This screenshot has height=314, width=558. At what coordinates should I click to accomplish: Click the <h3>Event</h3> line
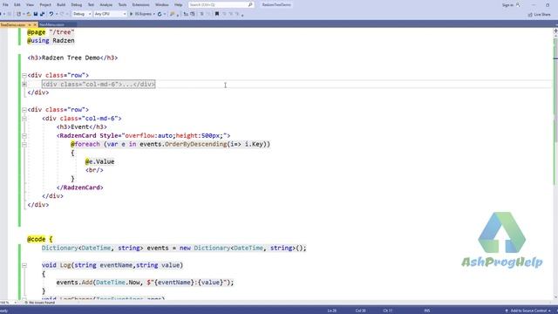click(x=82, y=126)
